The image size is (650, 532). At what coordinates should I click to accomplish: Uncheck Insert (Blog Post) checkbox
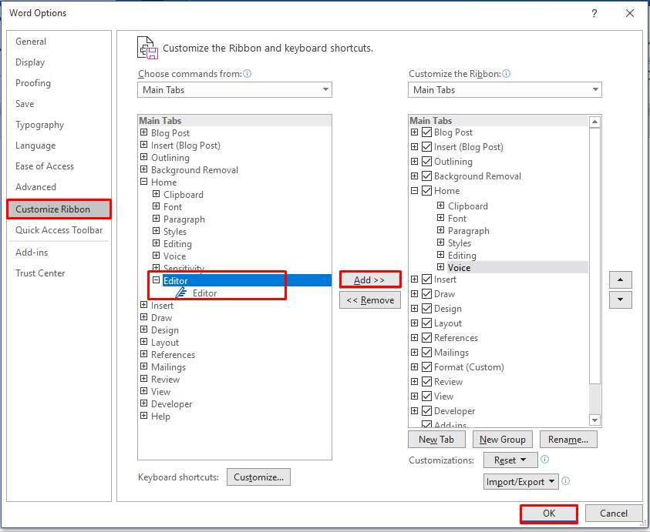pos(426,147)
